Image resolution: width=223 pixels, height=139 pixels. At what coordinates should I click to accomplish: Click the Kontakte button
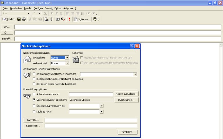[33, 120]
